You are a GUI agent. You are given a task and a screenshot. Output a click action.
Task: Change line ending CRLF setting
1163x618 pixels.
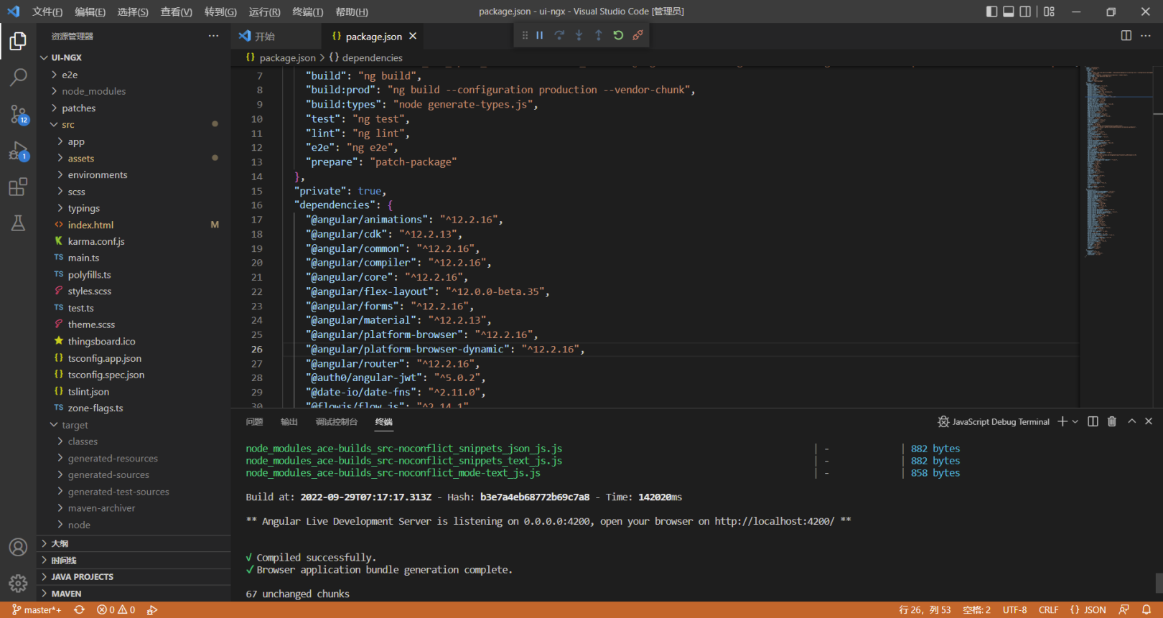pos(1048,610)
